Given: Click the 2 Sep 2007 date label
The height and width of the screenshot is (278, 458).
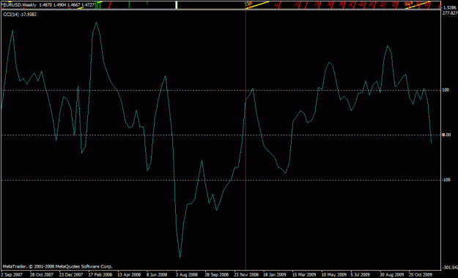Looking at the screenshot, I should point(12,275).
